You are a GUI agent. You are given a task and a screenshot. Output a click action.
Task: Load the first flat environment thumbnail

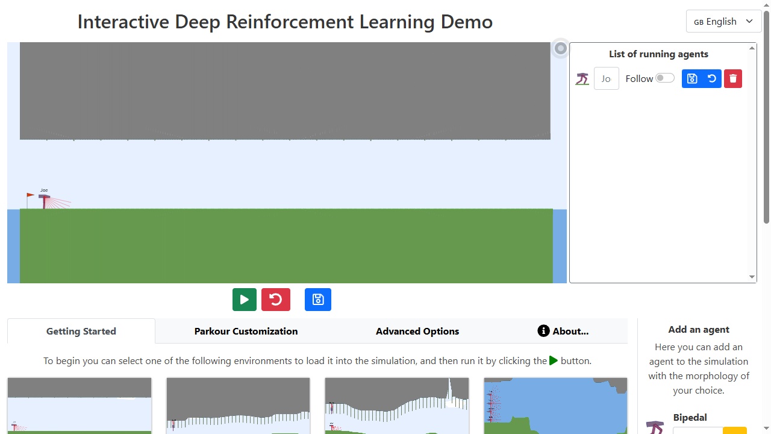[x=80, y=406]
